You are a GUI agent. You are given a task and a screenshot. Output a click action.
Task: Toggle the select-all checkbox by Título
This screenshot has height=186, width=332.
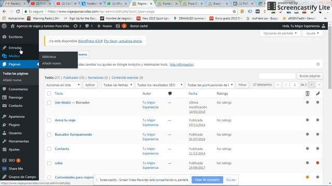49,94
